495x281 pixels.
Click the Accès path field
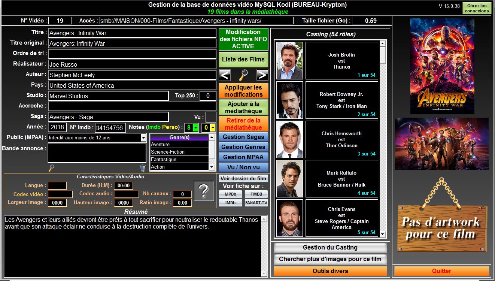click(197, 21)
